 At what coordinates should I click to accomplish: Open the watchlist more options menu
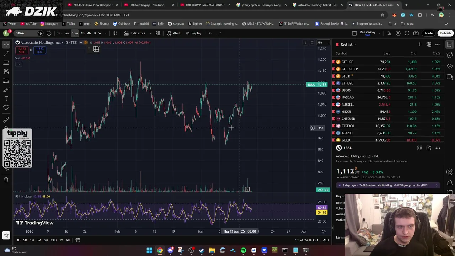pyautogui.click(x=438, y=44)
